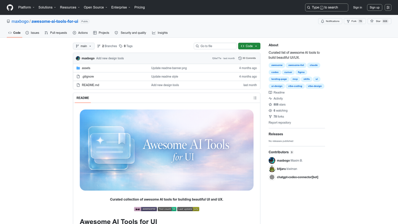Click the Awesome AI Tools banner image
The width and height of the screenshot is (398, 224).
tap(167, 150)
